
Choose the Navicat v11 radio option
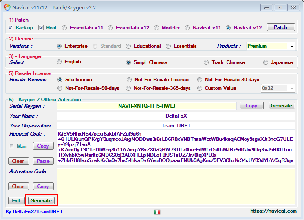pos(187,28)
